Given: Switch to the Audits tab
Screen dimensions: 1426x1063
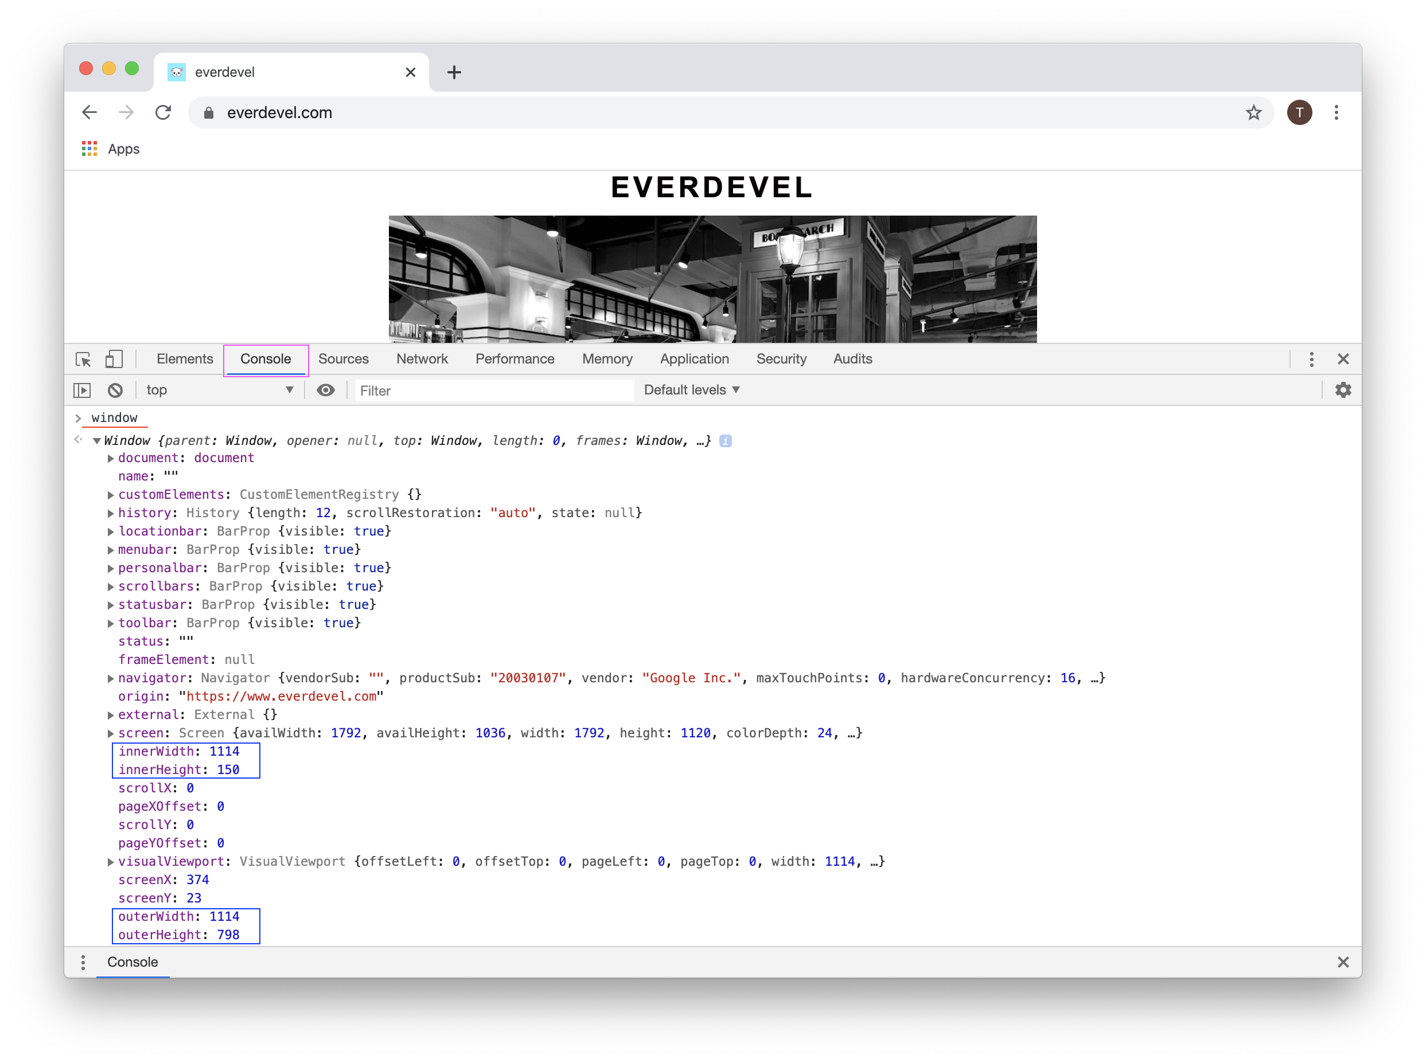Looking at the screenshot, I should click(852, 359).
